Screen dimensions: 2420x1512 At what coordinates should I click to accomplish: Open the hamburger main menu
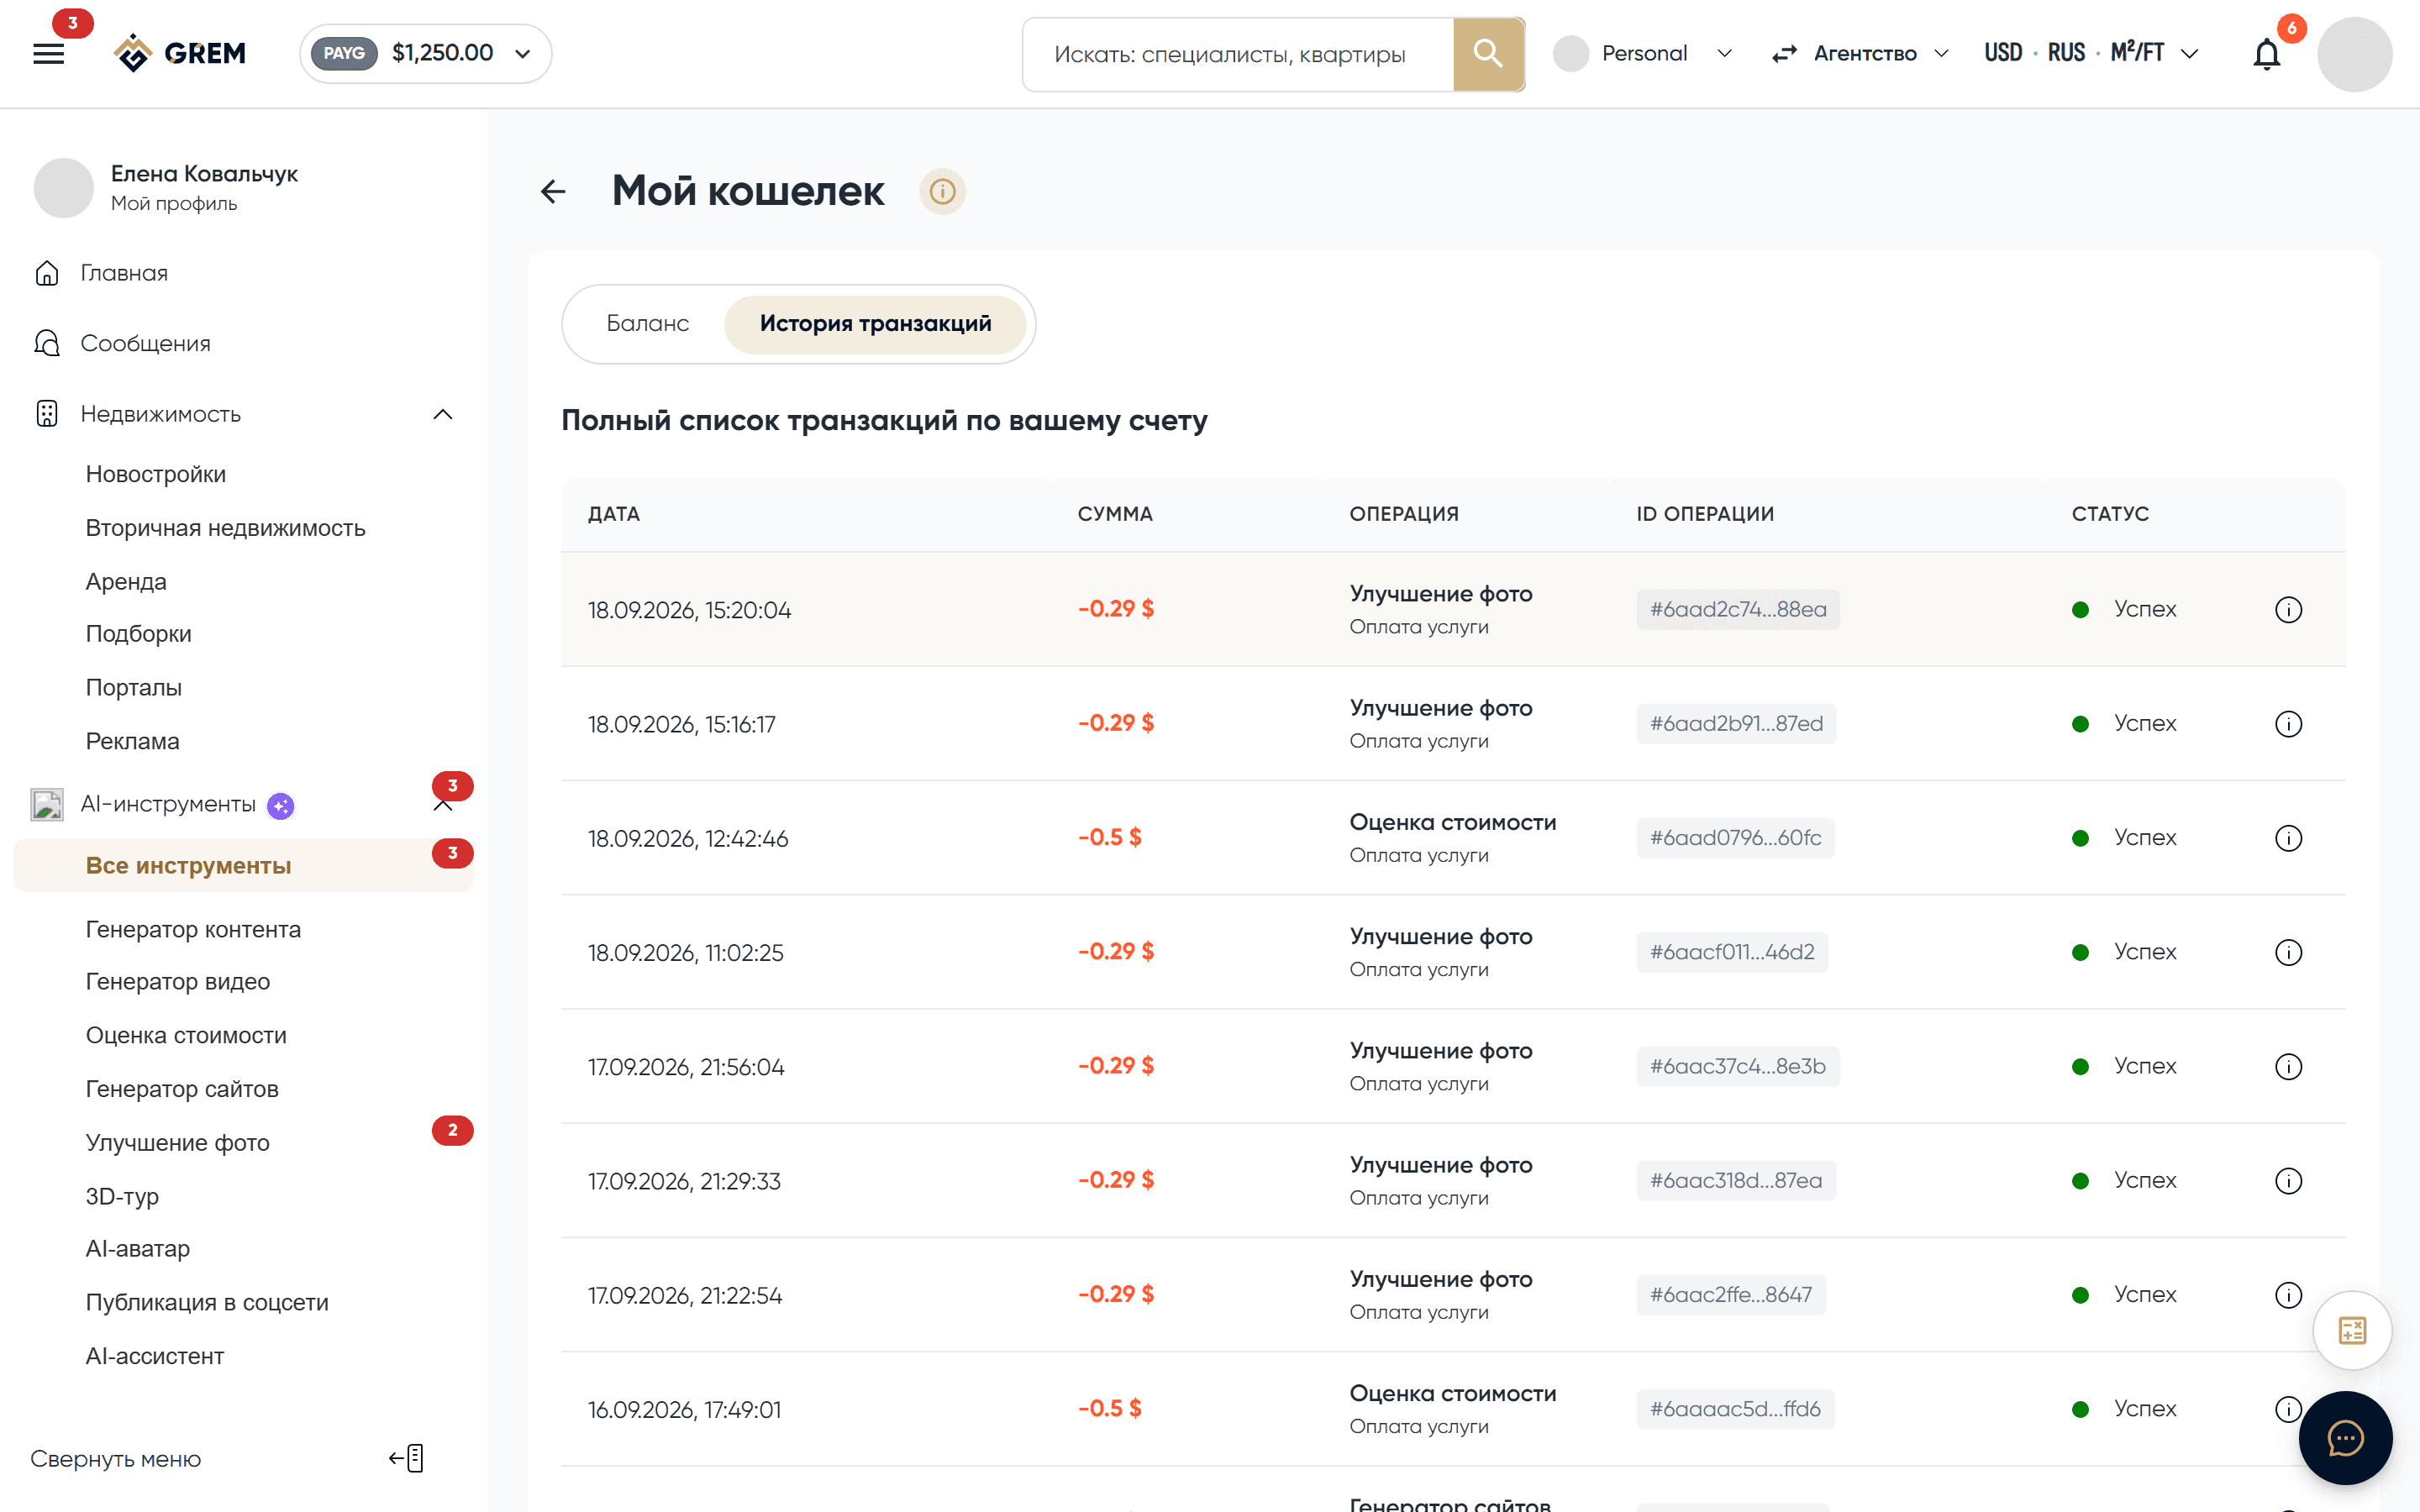click(x=48, y=53)
